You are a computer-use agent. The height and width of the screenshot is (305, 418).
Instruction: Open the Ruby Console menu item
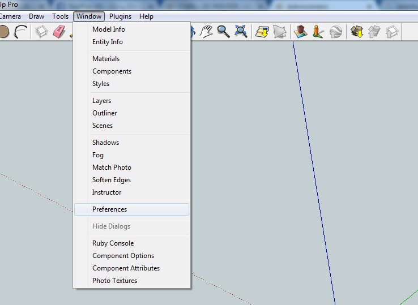point(113,243)
